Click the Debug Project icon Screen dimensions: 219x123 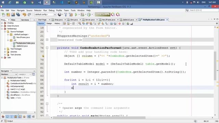[82, 14]
